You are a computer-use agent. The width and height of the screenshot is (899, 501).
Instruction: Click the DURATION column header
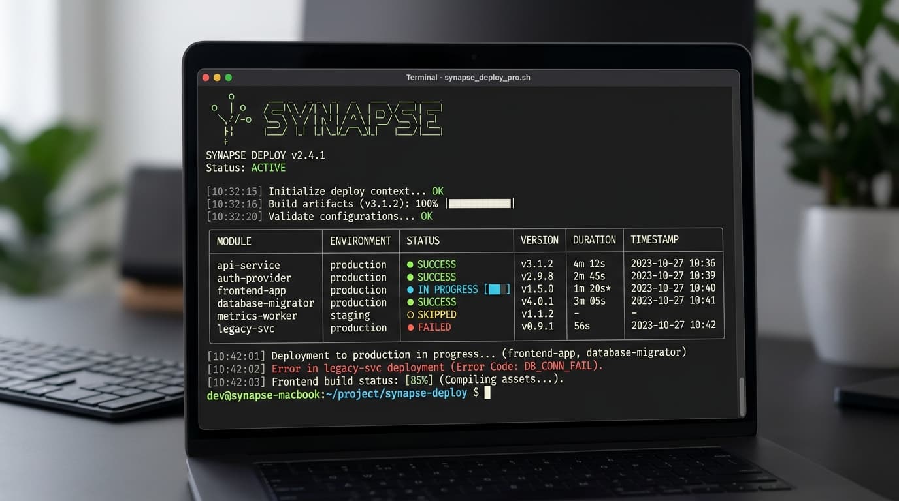click(x=595, y=240)
